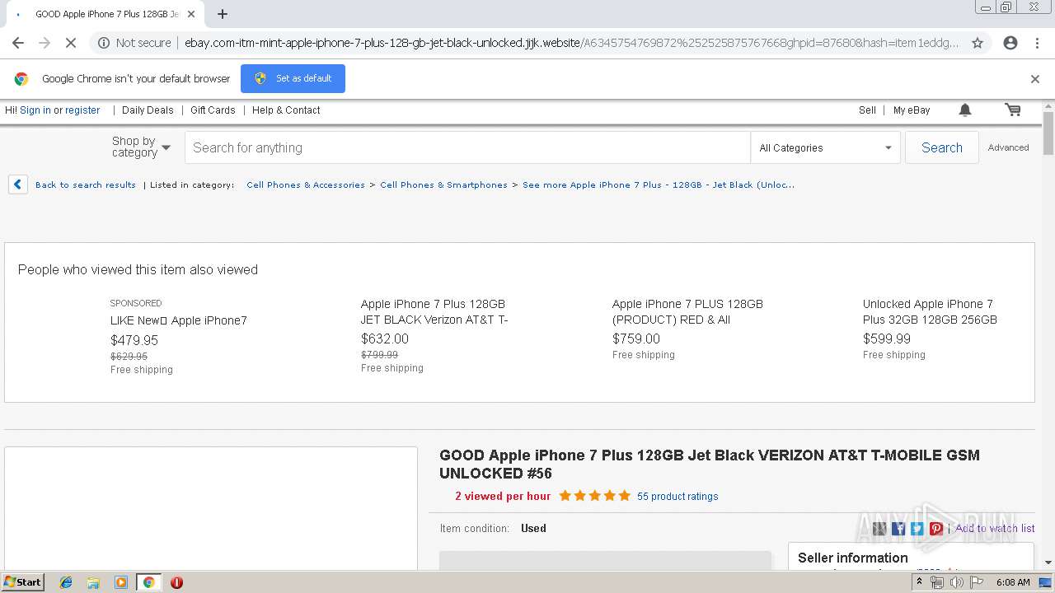Open red antivirus icon in taskbar

point(176,582)
